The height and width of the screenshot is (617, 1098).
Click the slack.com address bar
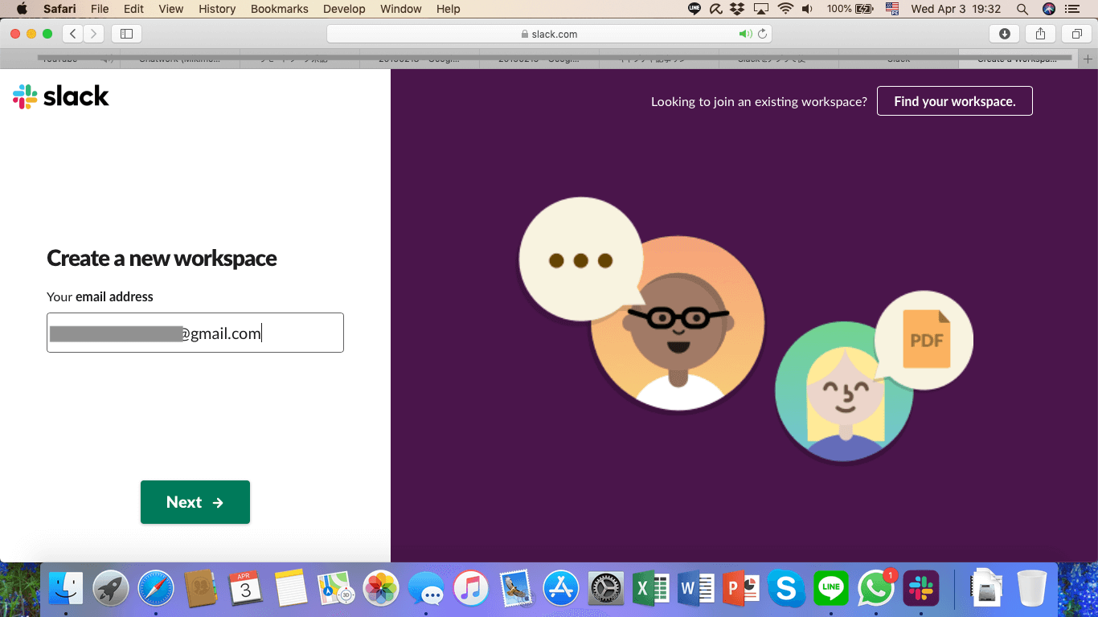point(549,34)
